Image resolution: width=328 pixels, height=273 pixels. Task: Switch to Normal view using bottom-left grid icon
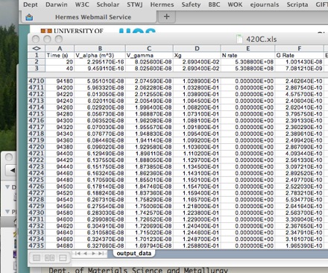click(x=37, y=258)
